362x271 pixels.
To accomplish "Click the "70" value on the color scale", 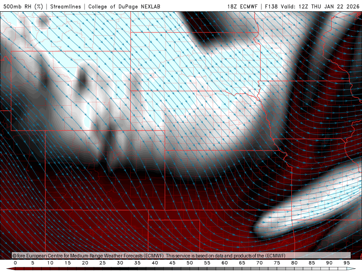I will click(x=259, y=263).
